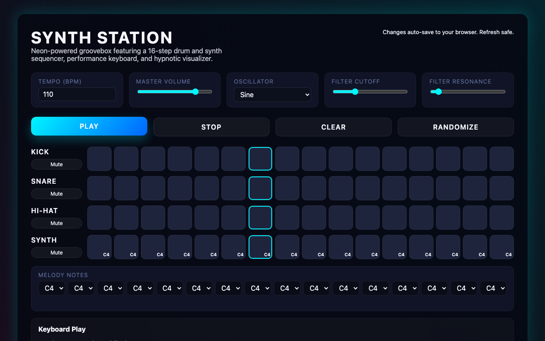The width and height of the screenshot is (545, 341).
Task: Click the CLEAR button to reset the pattern
Action: (x=333, y=127)
